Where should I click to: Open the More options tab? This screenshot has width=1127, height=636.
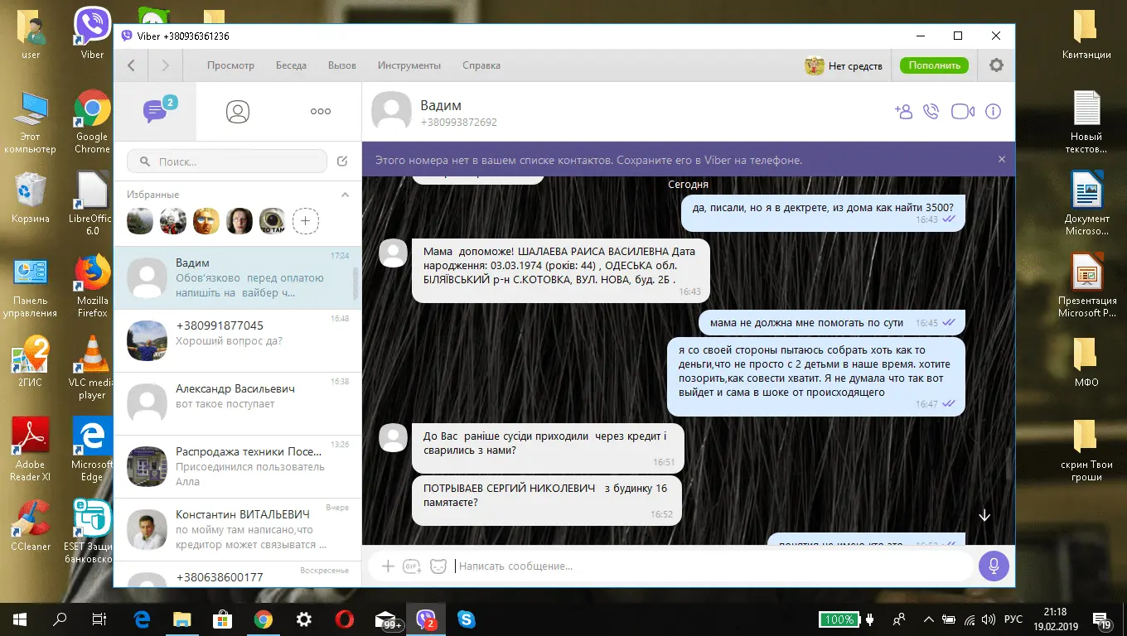tap(321, 112)
